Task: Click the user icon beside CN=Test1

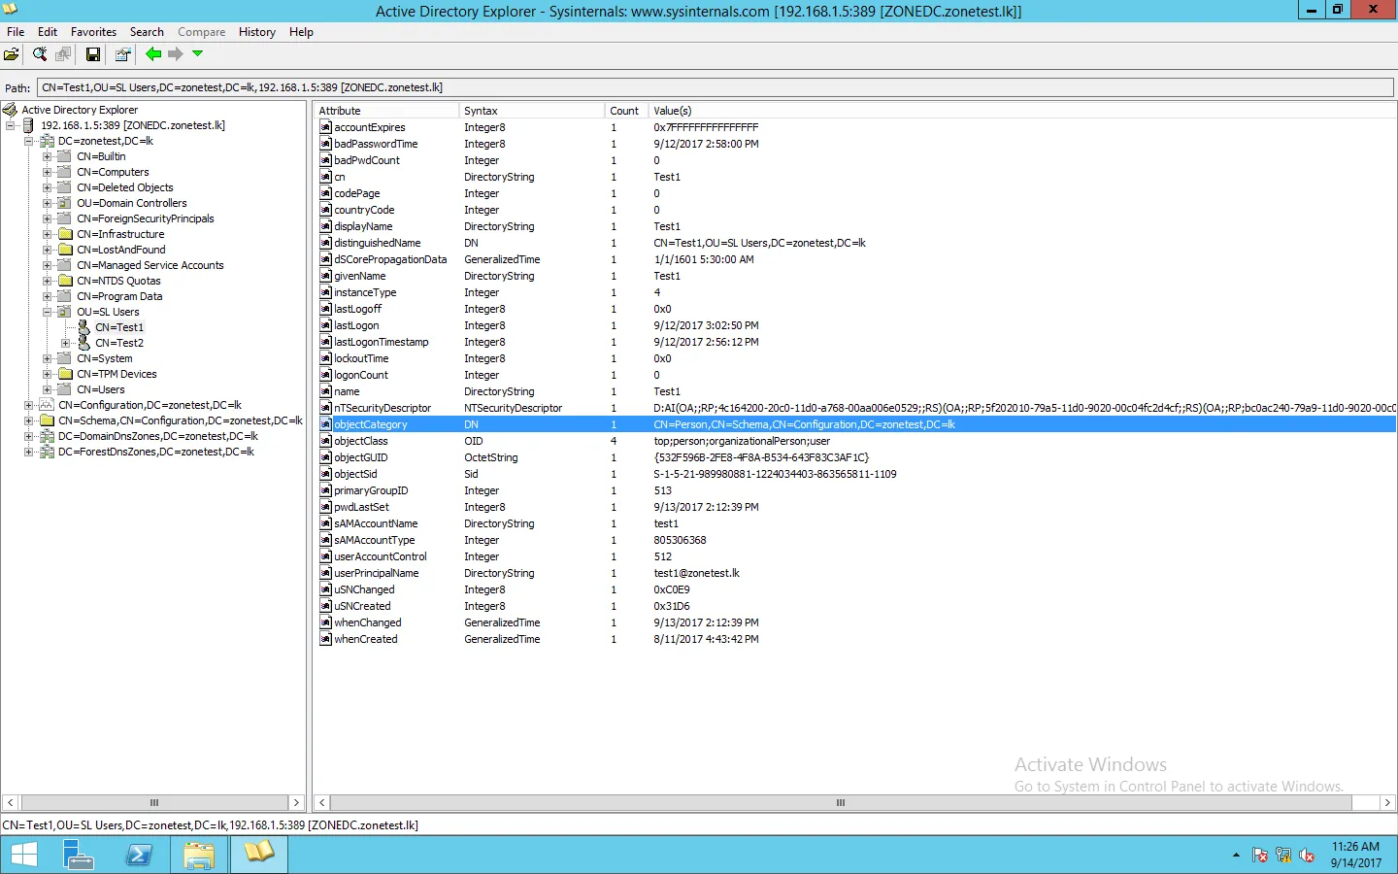Action: click(x=84, y=327)
